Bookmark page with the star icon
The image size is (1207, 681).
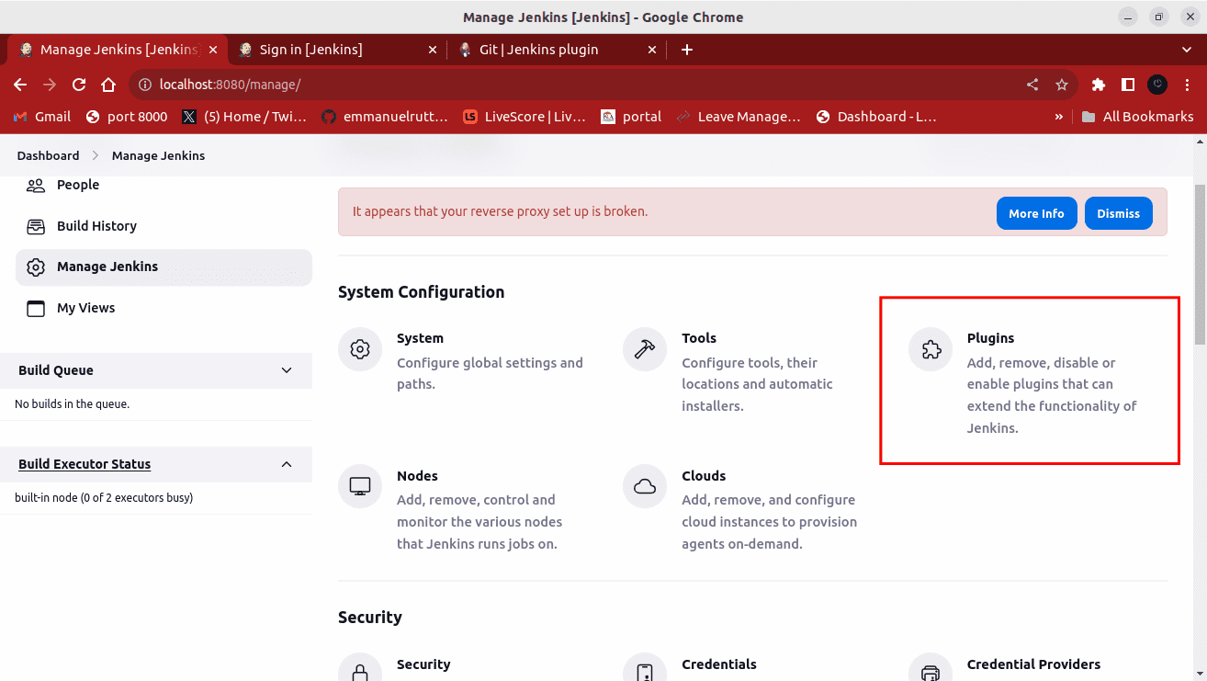pyautogui.click(x=1062, y=85)
